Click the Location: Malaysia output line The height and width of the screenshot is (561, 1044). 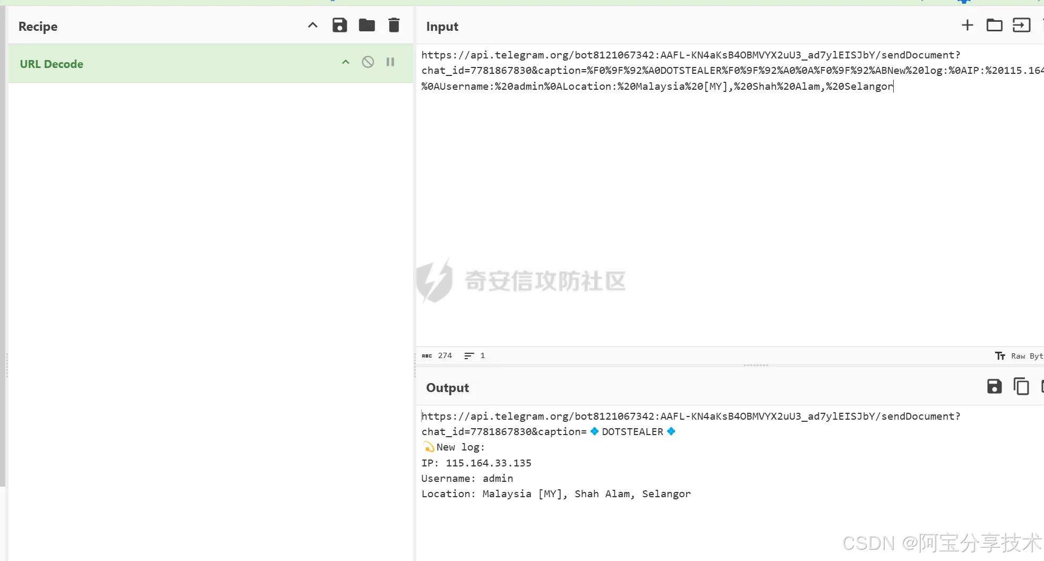[556, 494]
